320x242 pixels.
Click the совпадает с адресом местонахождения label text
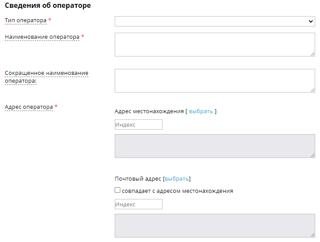click(x=177, y=191)
